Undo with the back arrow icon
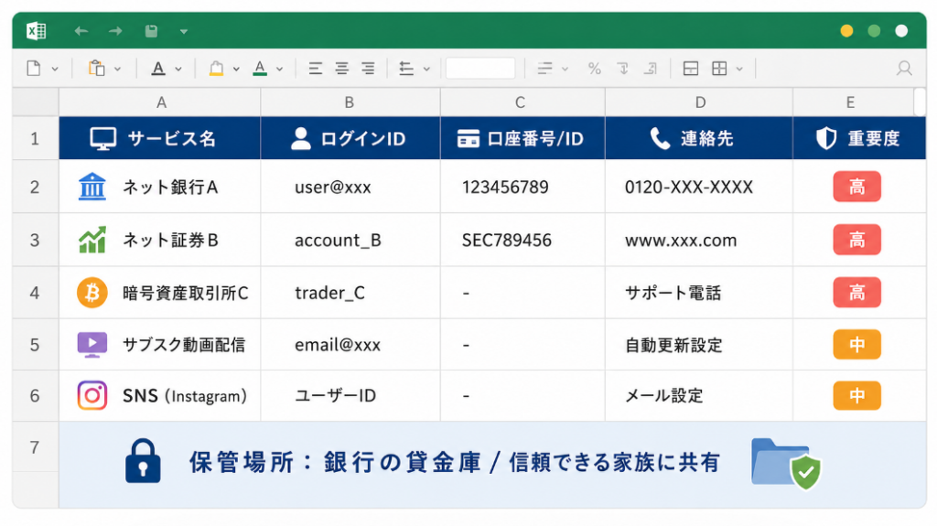 pos(81,31)
